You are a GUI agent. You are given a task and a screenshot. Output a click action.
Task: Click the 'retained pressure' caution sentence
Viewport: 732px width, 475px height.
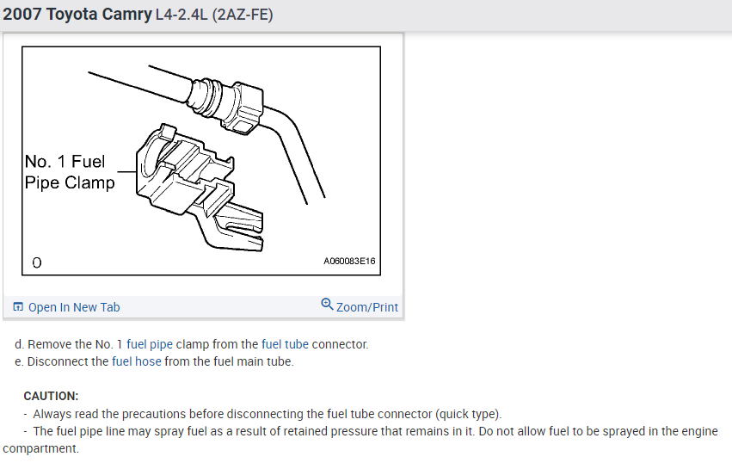pyautogui.click(x=360, y=440)
